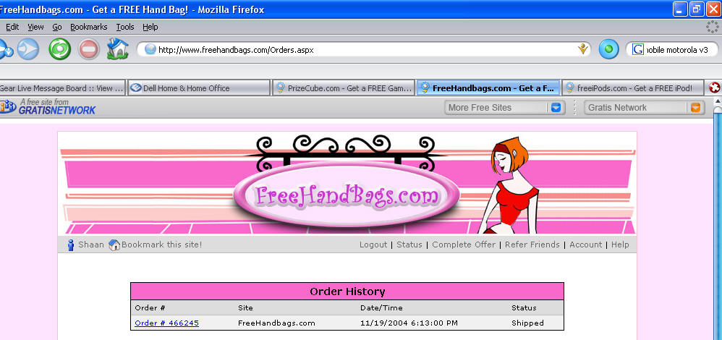Click the red-haired woman banner illustration
Viewport: 722px width, 340px height.
[x=510, y=185]
